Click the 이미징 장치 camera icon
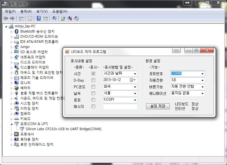Screen dimensions: 227x165 point(17,108)
